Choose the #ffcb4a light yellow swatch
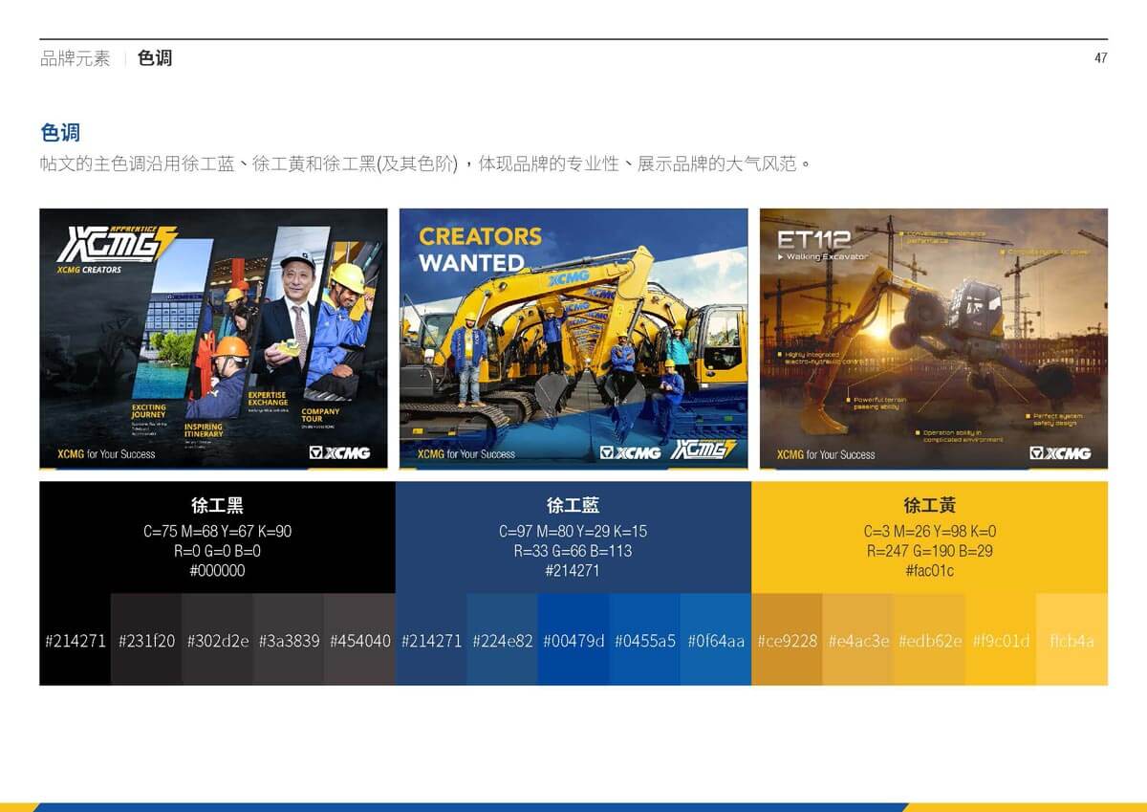 [1071, 640]
